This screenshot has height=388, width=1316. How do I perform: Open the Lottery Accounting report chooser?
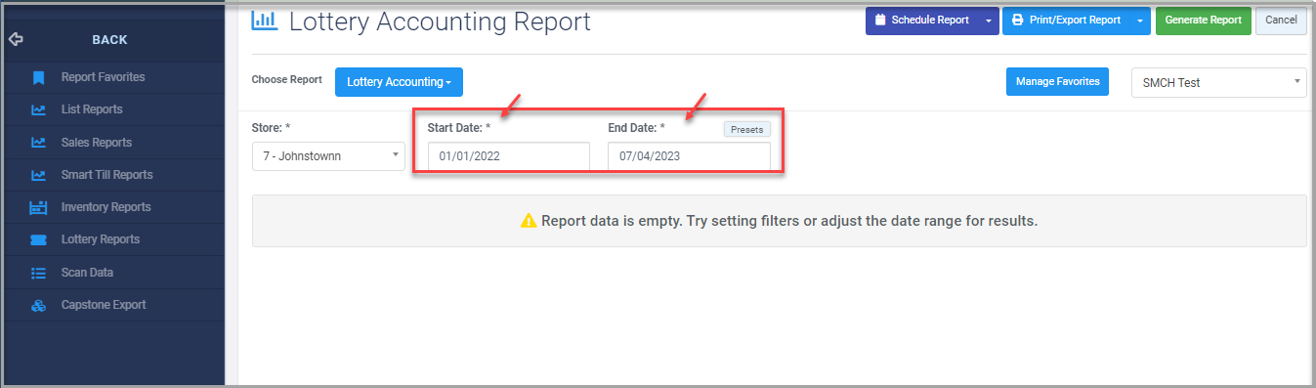(x=399, y=82)
